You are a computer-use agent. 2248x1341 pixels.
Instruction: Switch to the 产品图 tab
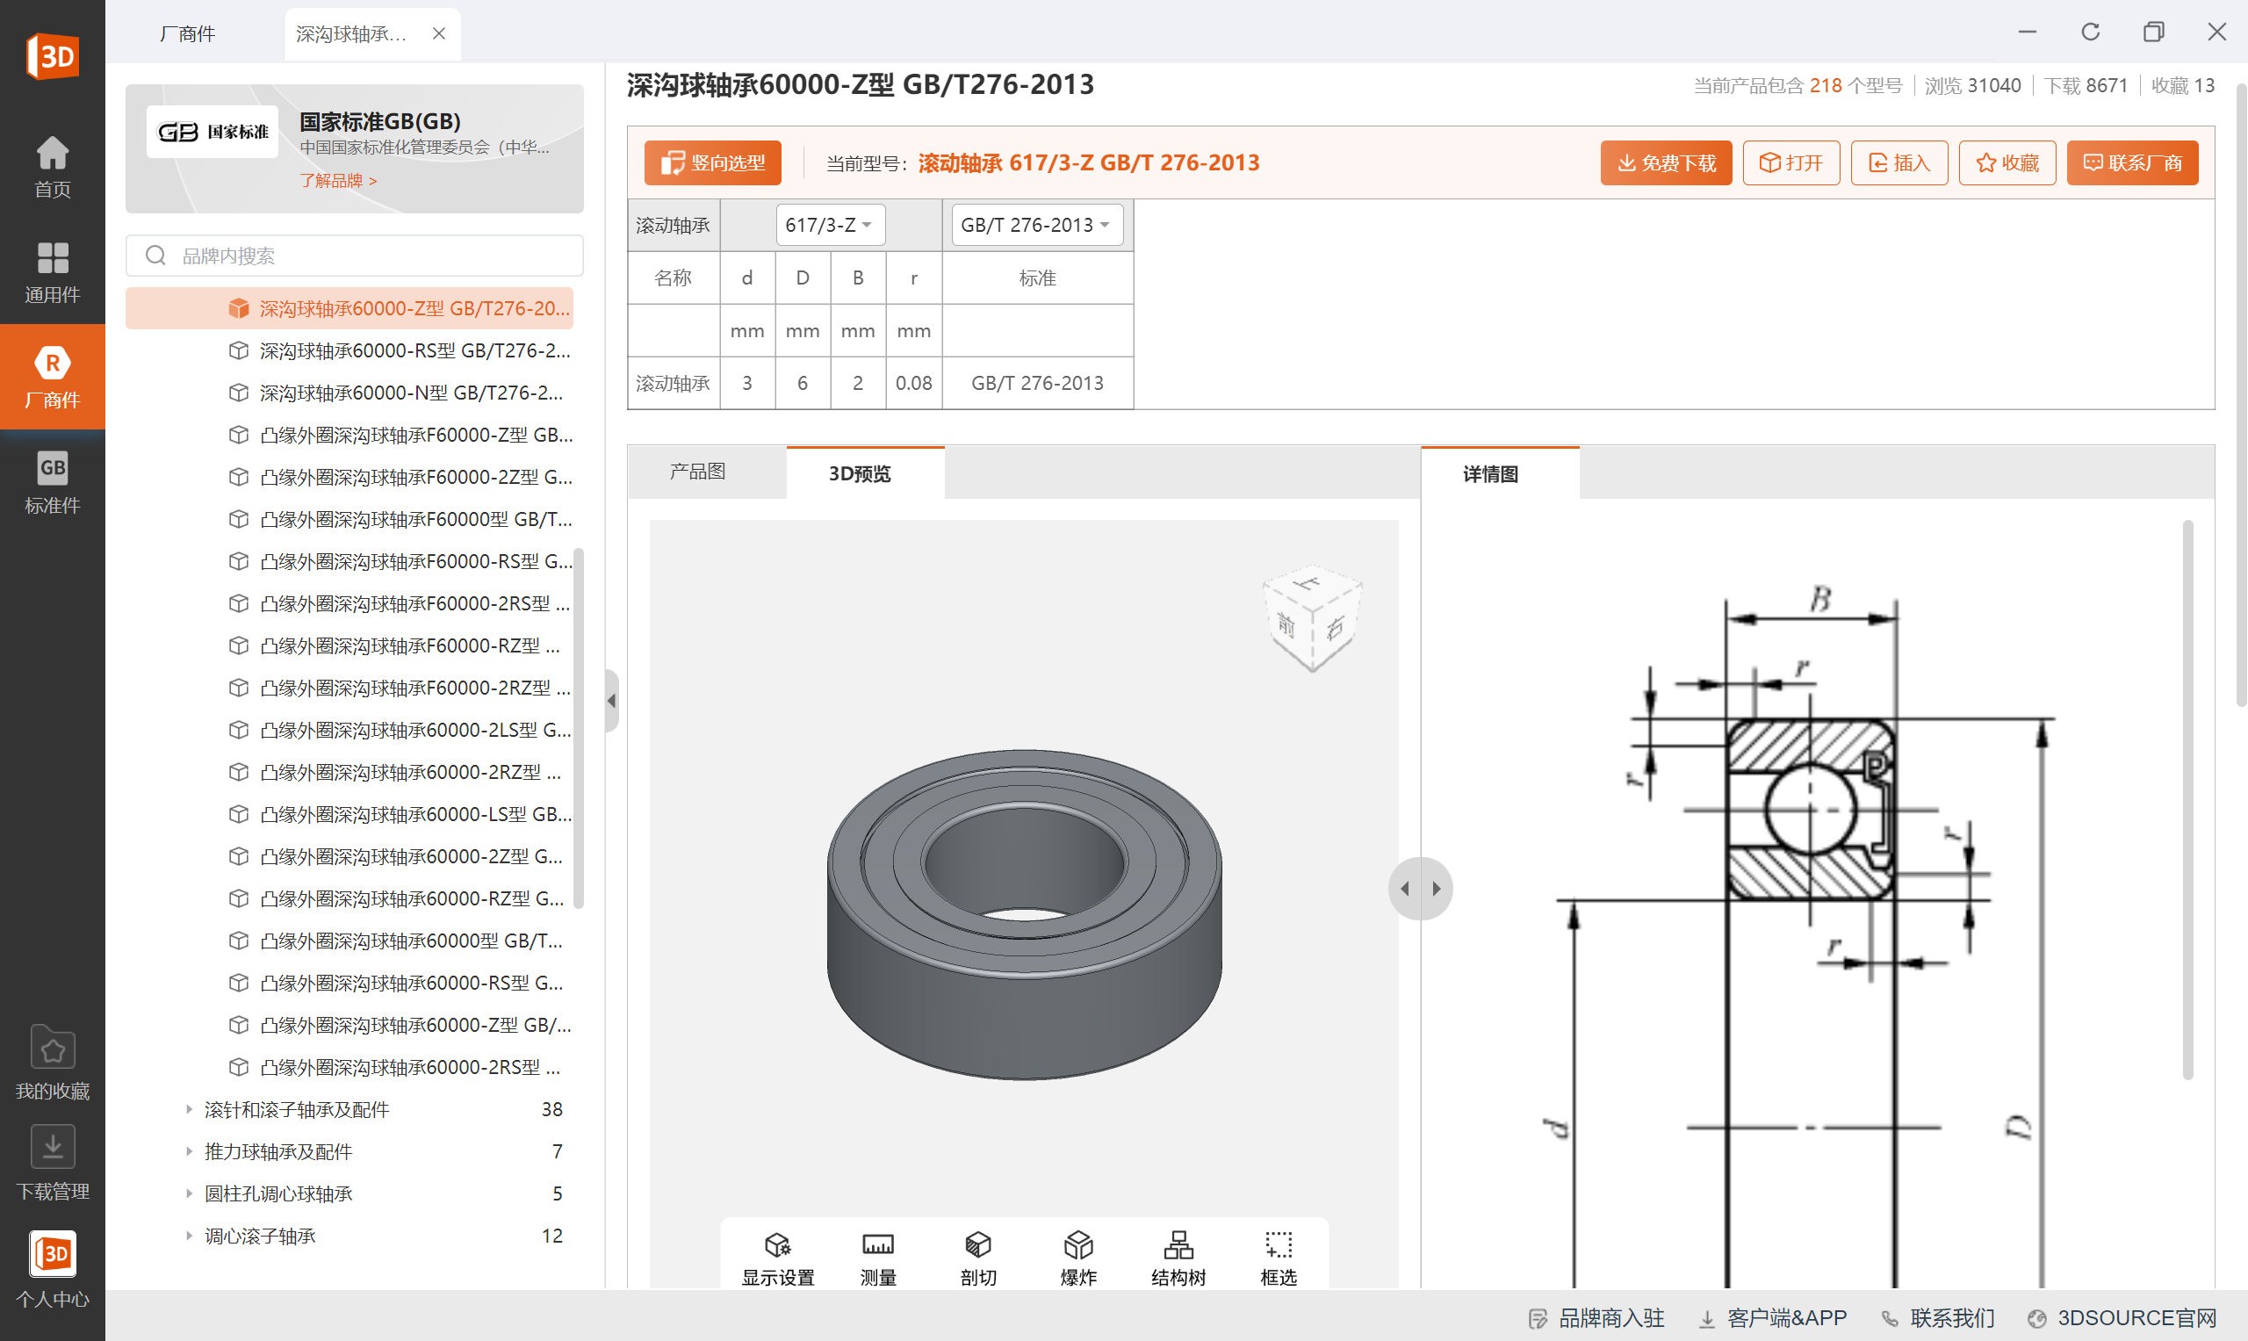coord(697,472)
